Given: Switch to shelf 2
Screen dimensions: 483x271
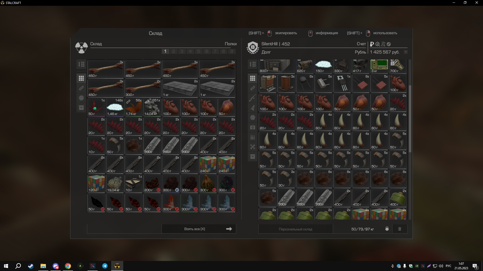Looking at the screenshot, I should coord(174,51).
